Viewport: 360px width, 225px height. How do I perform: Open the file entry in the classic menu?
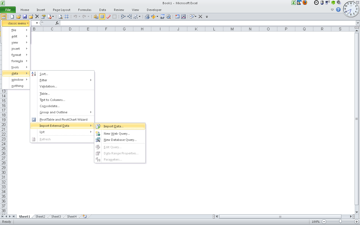point(16,30)
